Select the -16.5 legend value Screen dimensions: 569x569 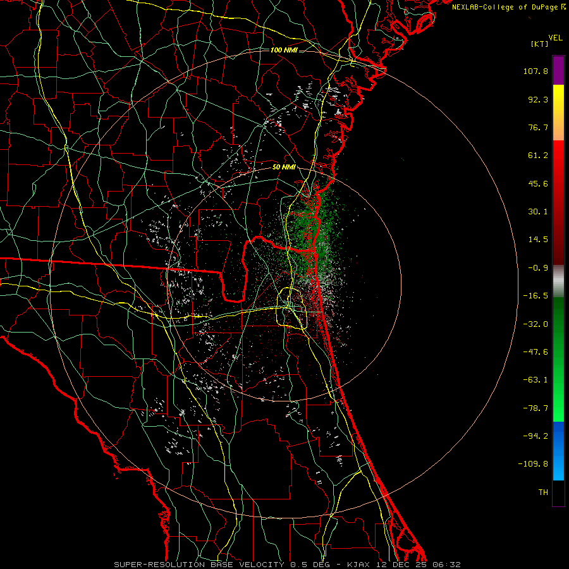[535, 296]
